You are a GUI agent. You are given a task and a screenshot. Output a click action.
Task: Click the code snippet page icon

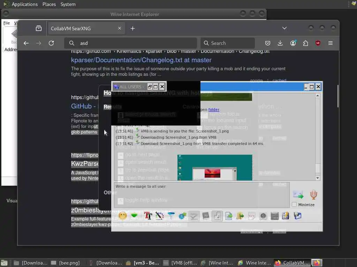(x=252, y=216)
